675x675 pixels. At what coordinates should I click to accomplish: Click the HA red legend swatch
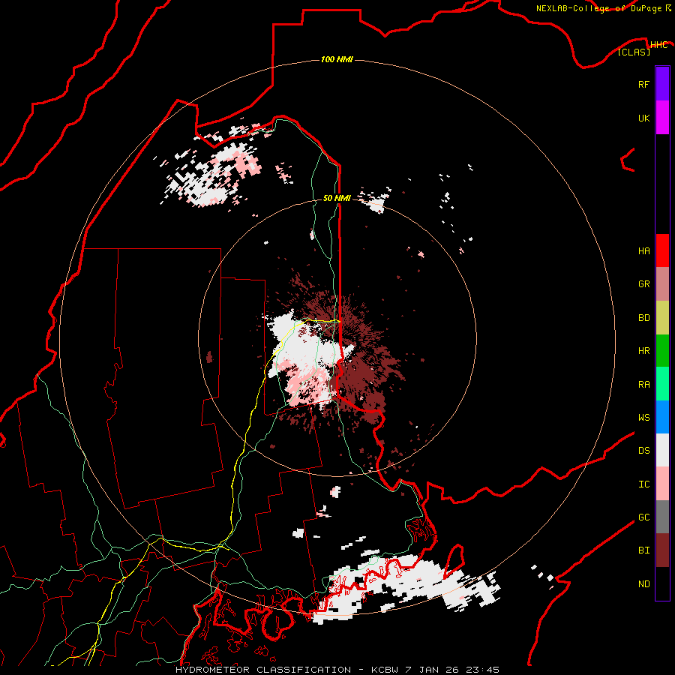coord(662,250)
